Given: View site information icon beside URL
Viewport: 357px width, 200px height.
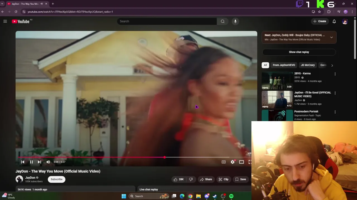Looking at the screenshot, I should [24, 12].
